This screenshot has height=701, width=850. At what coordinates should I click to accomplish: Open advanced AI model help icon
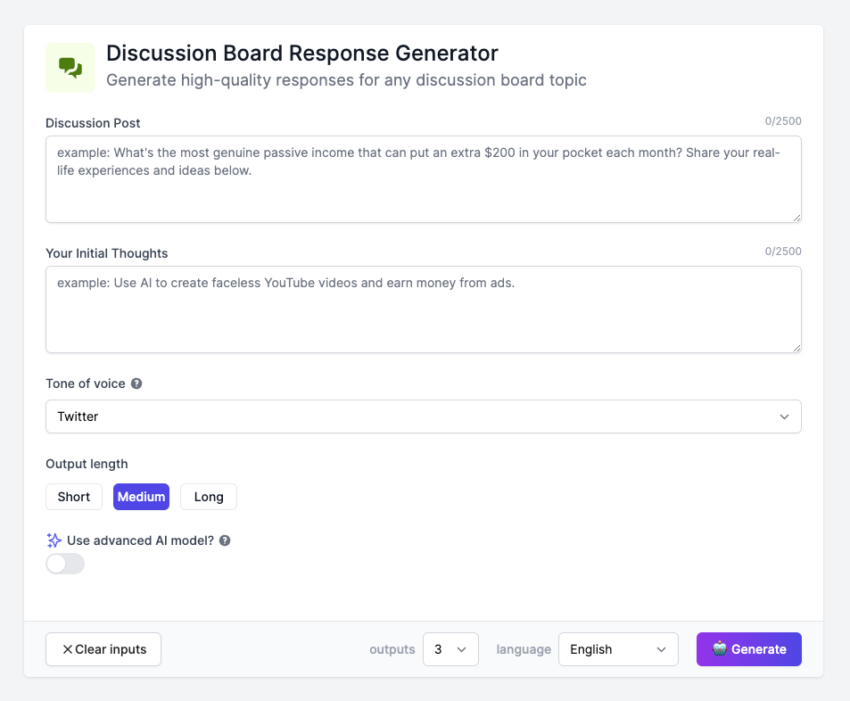point(225,540)
